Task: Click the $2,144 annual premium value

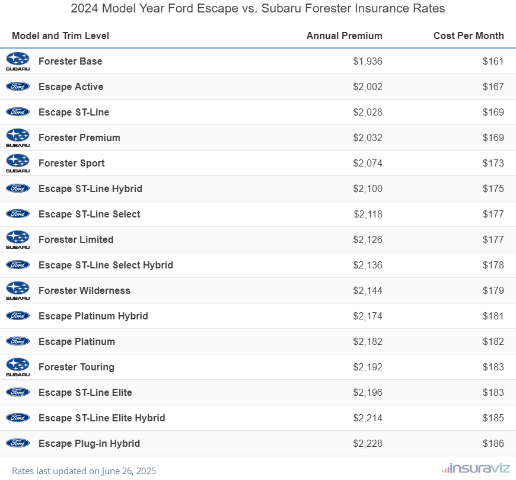Action: 368,290
